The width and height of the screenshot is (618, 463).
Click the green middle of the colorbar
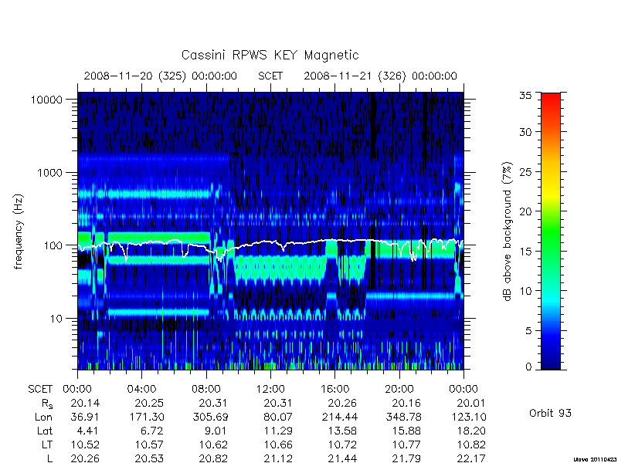551,231
